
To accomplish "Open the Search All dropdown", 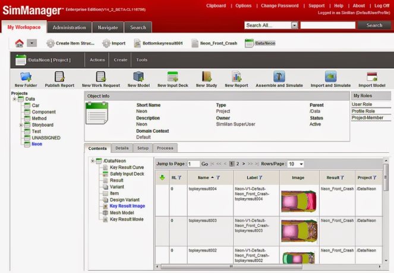I will (x=295, y=26).
